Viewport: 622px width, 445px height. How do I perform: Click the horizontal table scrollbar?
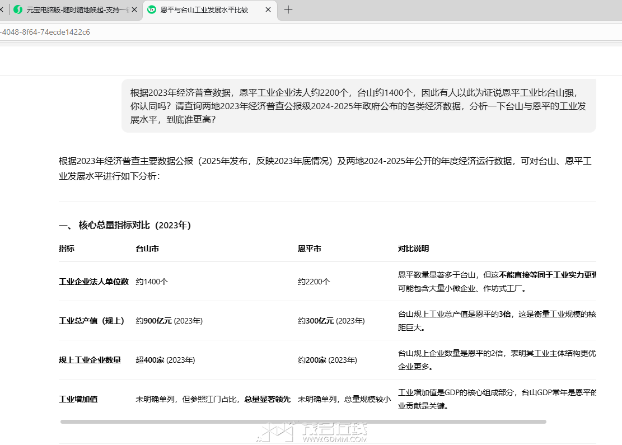pos(302,421)
